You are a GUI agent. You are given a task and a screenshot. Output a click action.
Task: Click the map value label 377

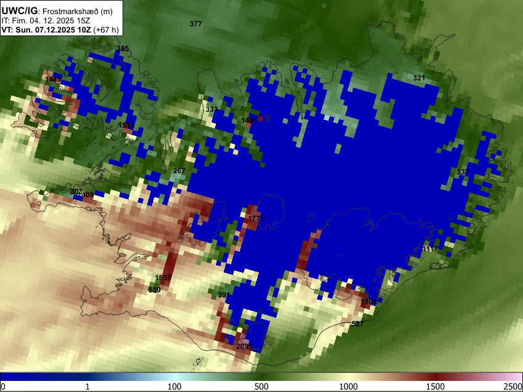[x=196, y=24]
